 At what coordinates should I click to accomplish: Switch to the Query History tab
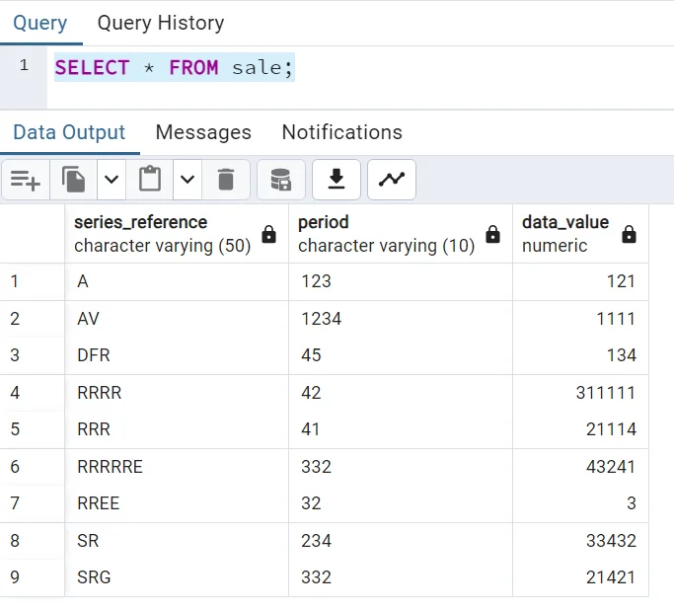coord(160,23)
